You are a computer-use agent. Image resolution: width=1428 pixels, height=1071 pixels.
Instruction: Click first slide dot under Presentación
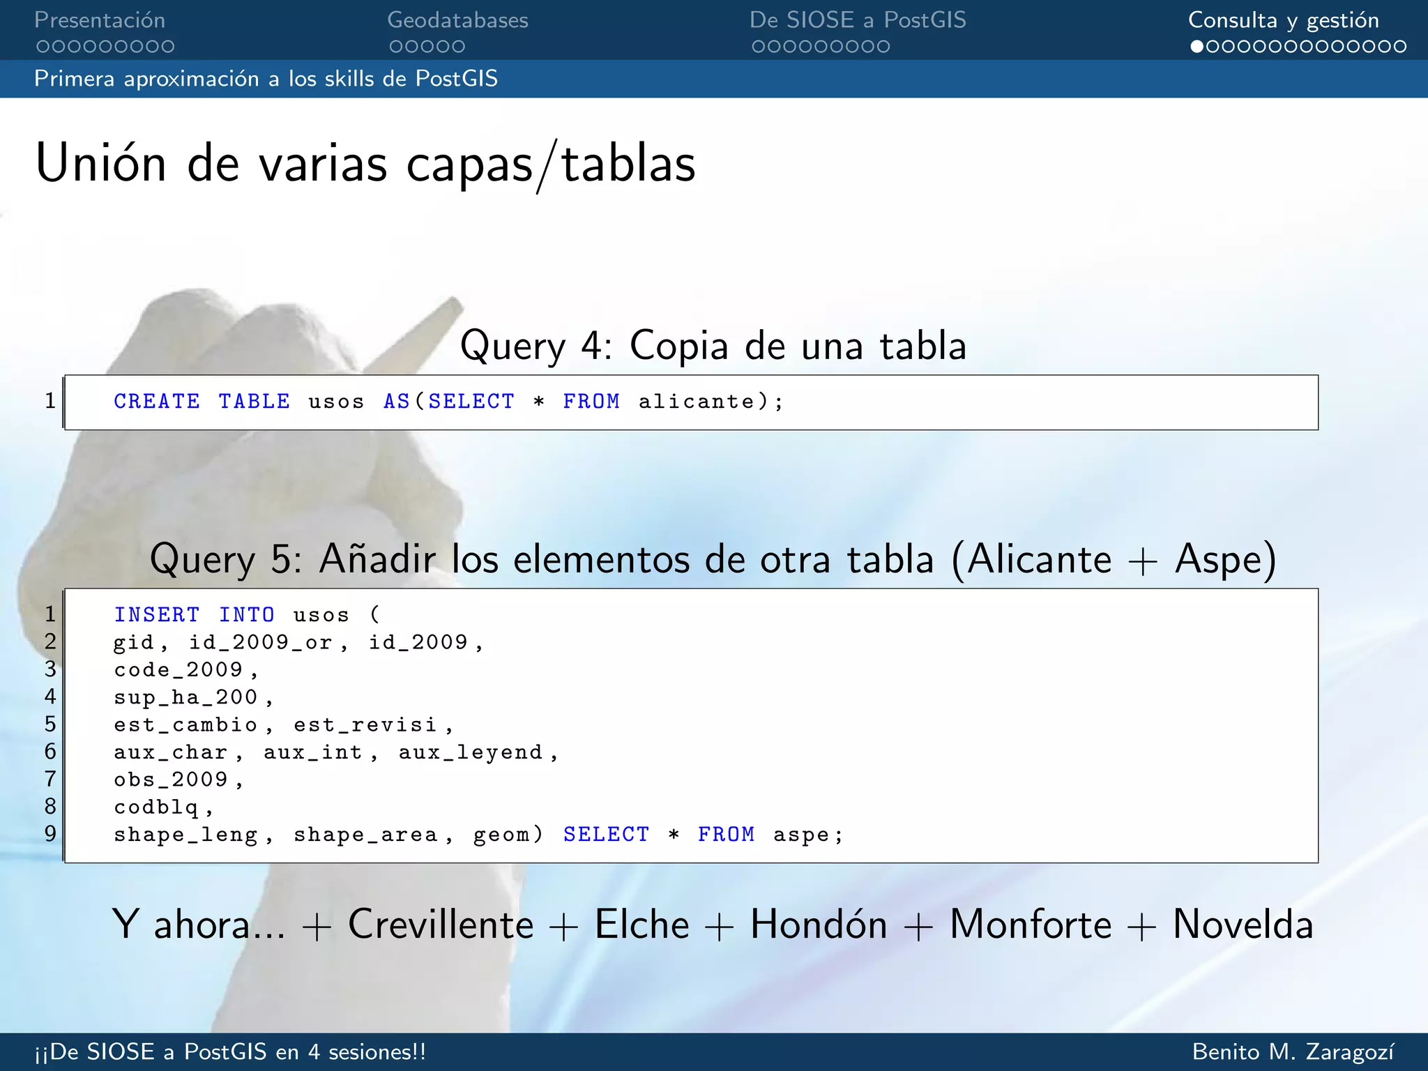pyautogui.click(x=43, y=47)
